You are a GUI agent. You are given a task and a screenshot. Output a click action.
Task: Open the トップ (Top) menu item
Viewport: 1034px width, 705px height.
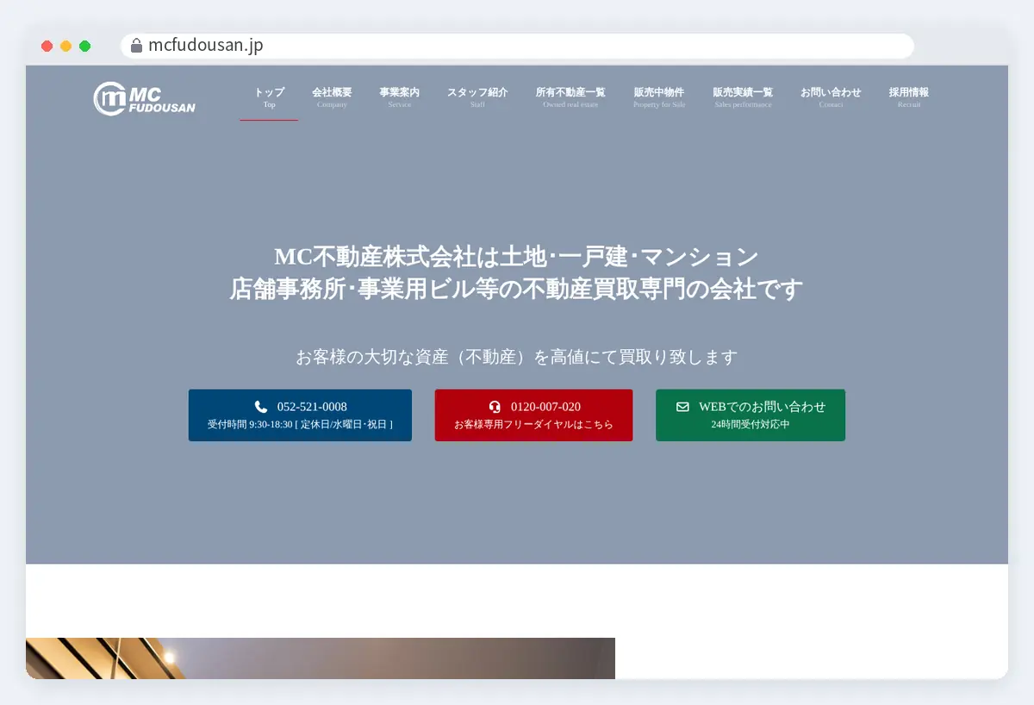click(269, 97)
